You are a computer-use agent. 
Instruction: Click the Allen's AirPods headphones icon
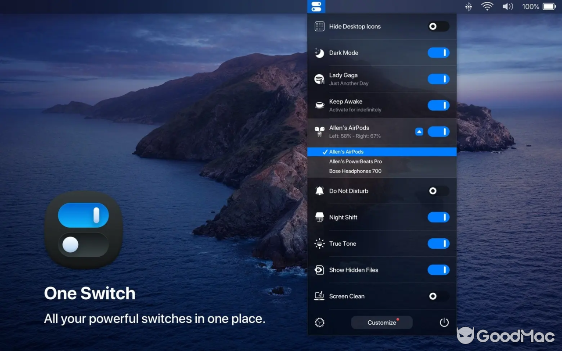point(320,132)
